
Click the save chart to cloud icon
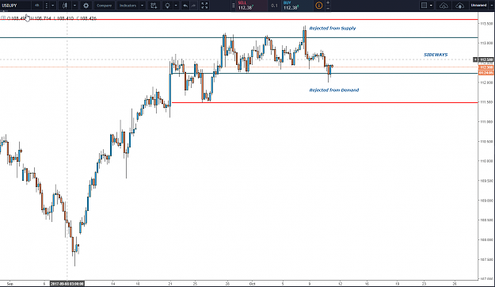[x=459, y=6]
